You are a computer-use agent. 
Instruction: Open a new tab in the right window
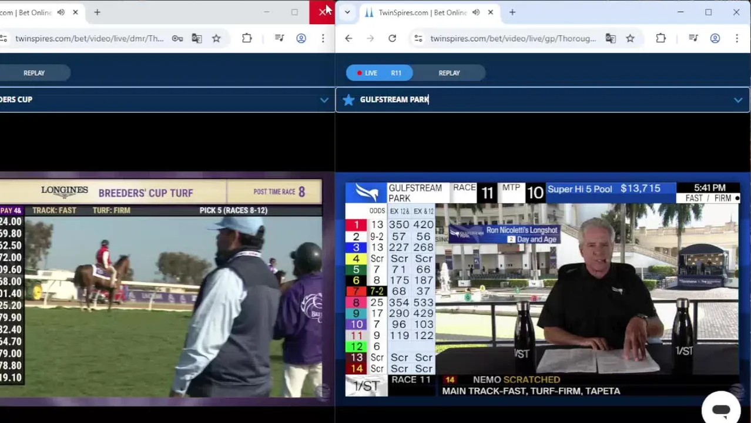coord(512,12)
